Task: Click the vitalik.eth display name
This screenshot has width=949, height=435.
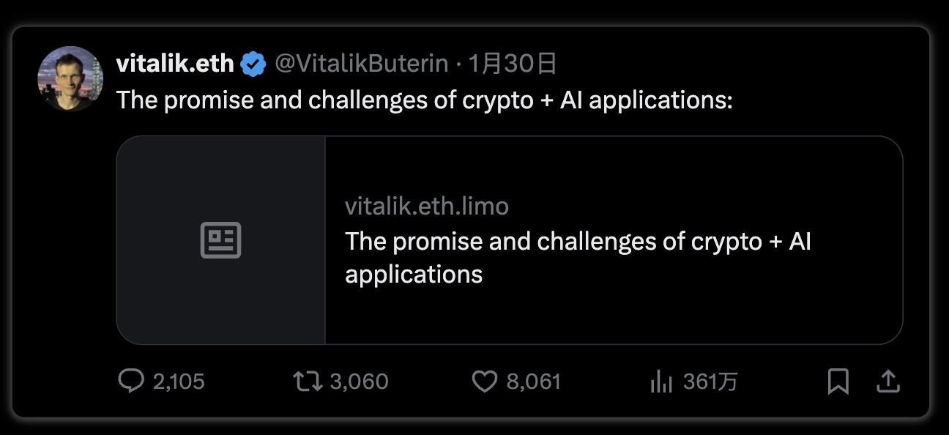Action: tap(174, 64)
